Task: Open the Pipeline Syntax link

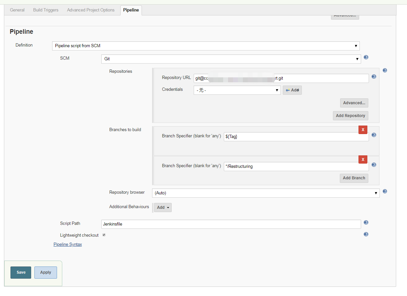Action: tap(68, 245)
